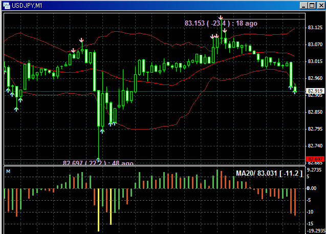Select the blue arrow at the far-right last candle

pyautogui.click(x=295, y=91)
